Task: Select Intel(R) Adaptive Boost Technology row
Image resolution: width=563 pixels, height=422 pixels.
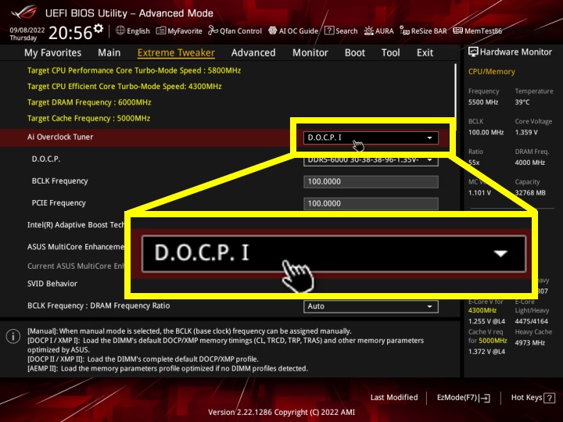Action: [75, 225]
